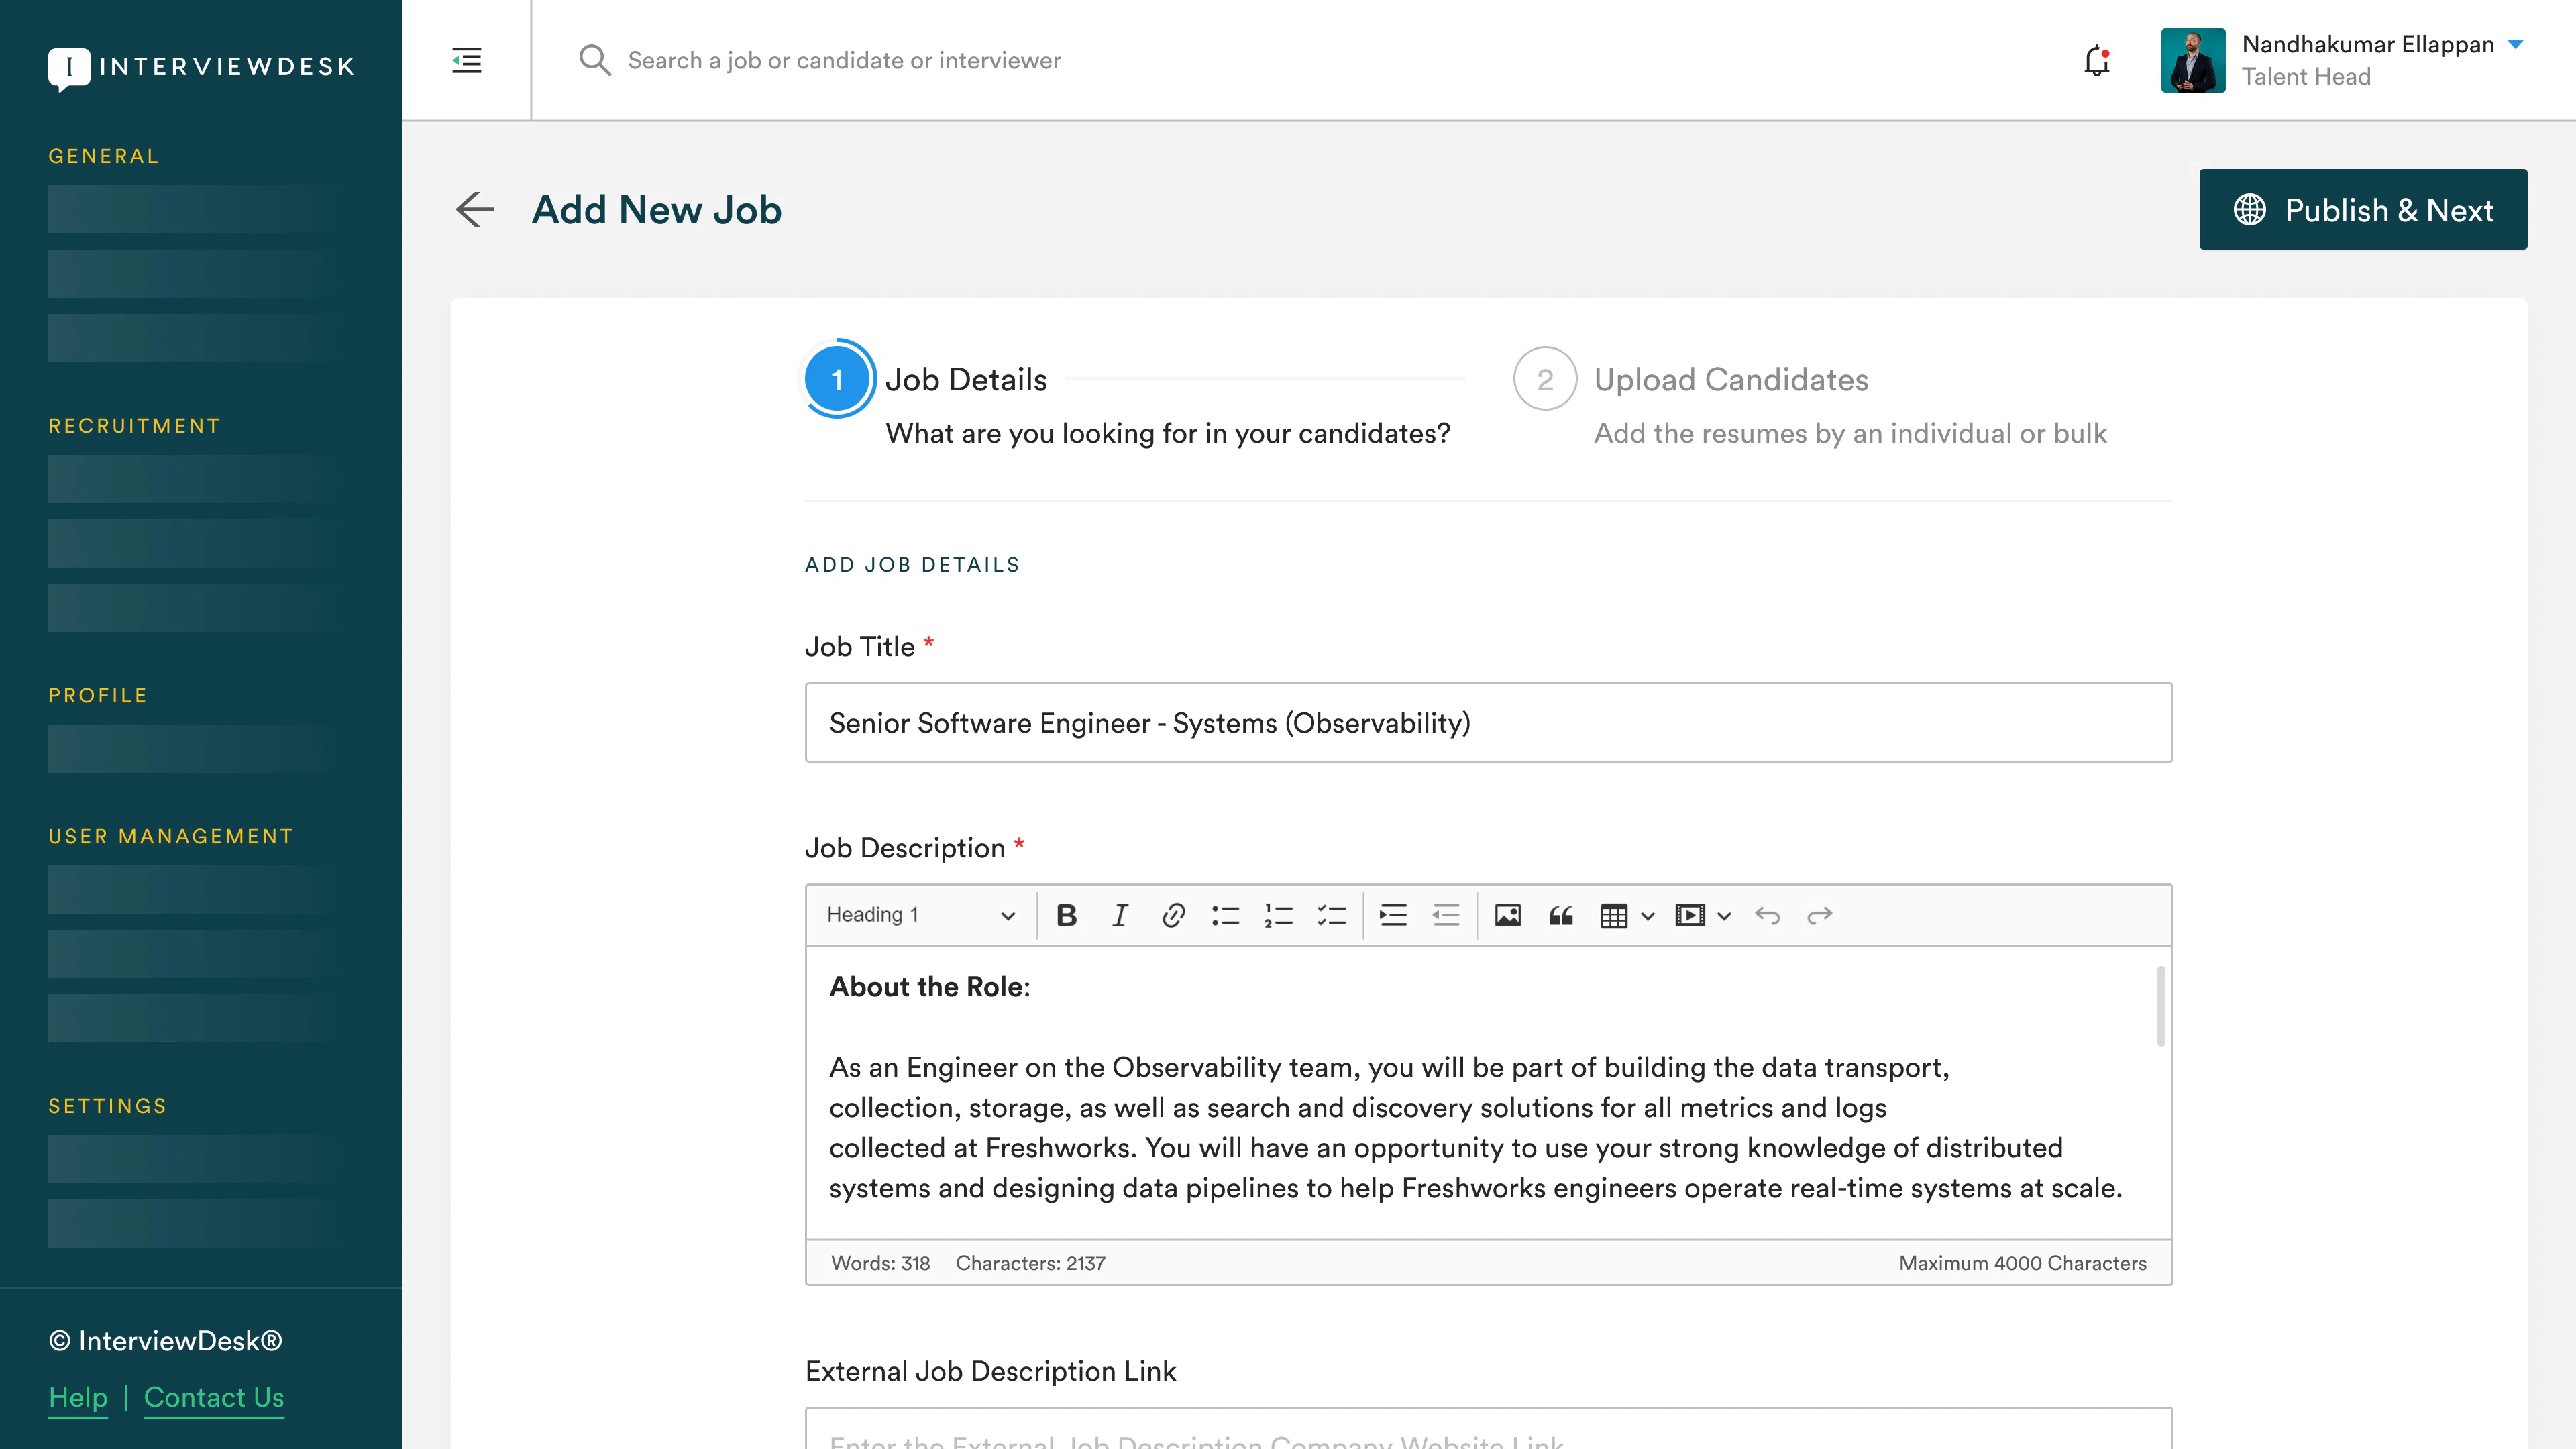Undo the last edit
2576x1449 pixels.
tap(1767, 915)
